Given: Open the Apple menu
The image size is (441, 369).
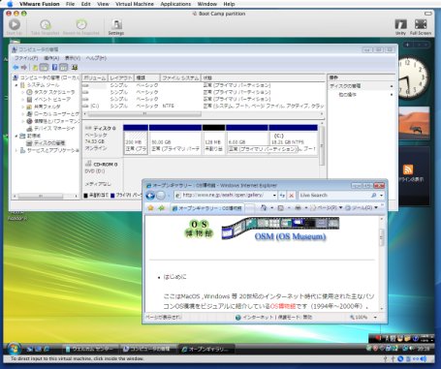Looking at the screenshot, I should point(11,4).
